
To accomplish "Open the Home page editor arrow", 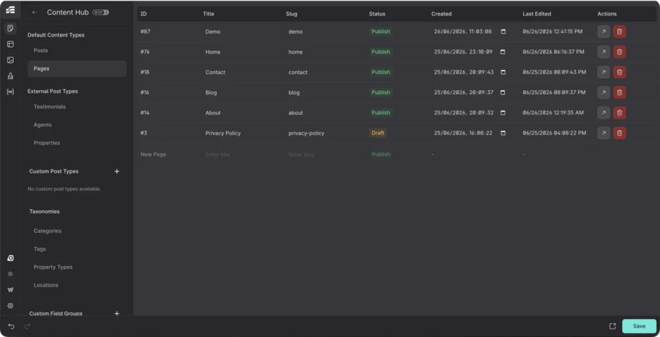I will pos(603,52).
